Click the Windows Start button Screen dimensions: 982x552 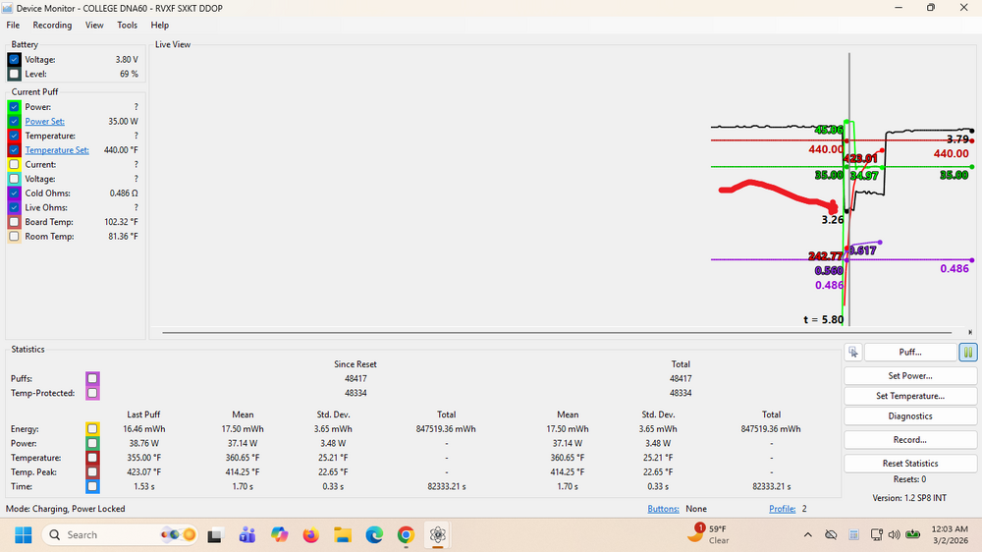(x=23, y=535)
